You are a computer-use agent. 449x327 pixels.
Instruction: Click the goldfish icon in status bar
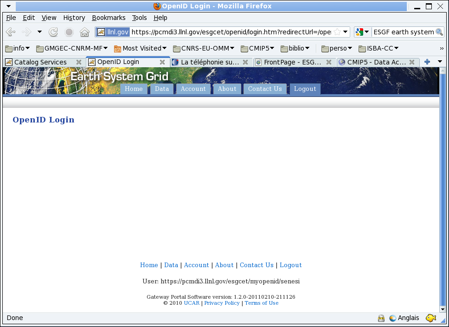pos(431,318)
